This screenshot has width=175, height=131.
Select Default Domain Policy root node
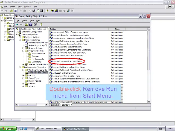tap(33, 29)
